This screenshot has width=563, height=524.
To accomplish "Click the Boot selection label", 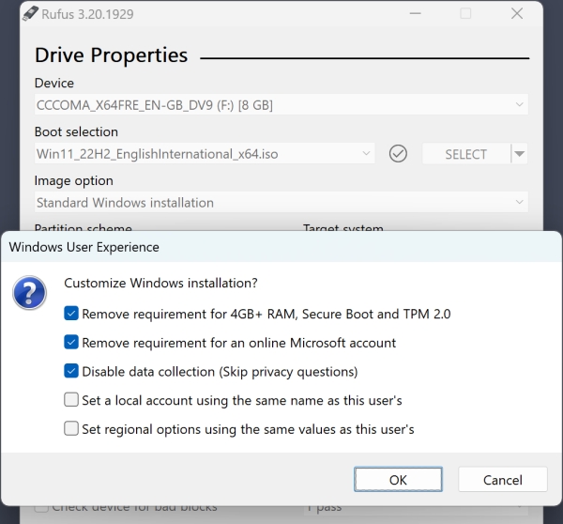I will (x=76, y=131).
